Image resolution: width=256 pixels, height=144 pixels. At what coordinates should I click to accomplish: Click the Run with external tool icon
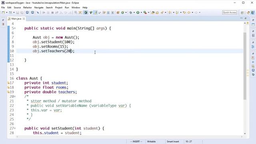tap(145, 12)
